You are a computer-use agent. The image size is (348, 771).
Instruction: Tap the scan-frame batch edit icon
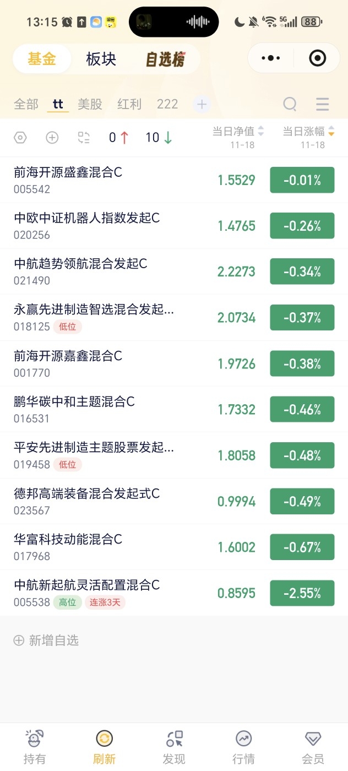84,138
